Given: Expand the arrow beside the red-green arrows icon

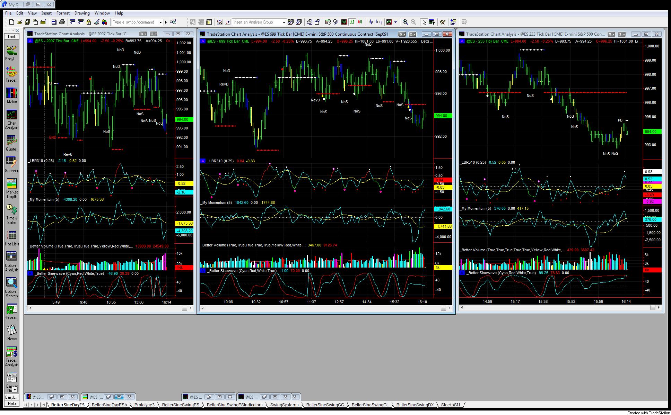Looking at the screenshot, I should 395,22.
